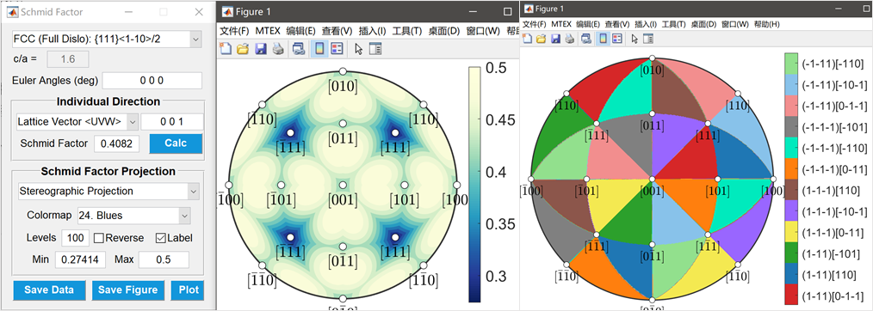Screen dimensions: 873x311
Task: Click the purple (1-1-1)[-10-1] legend swatch
Action: (x=791, y=210)
